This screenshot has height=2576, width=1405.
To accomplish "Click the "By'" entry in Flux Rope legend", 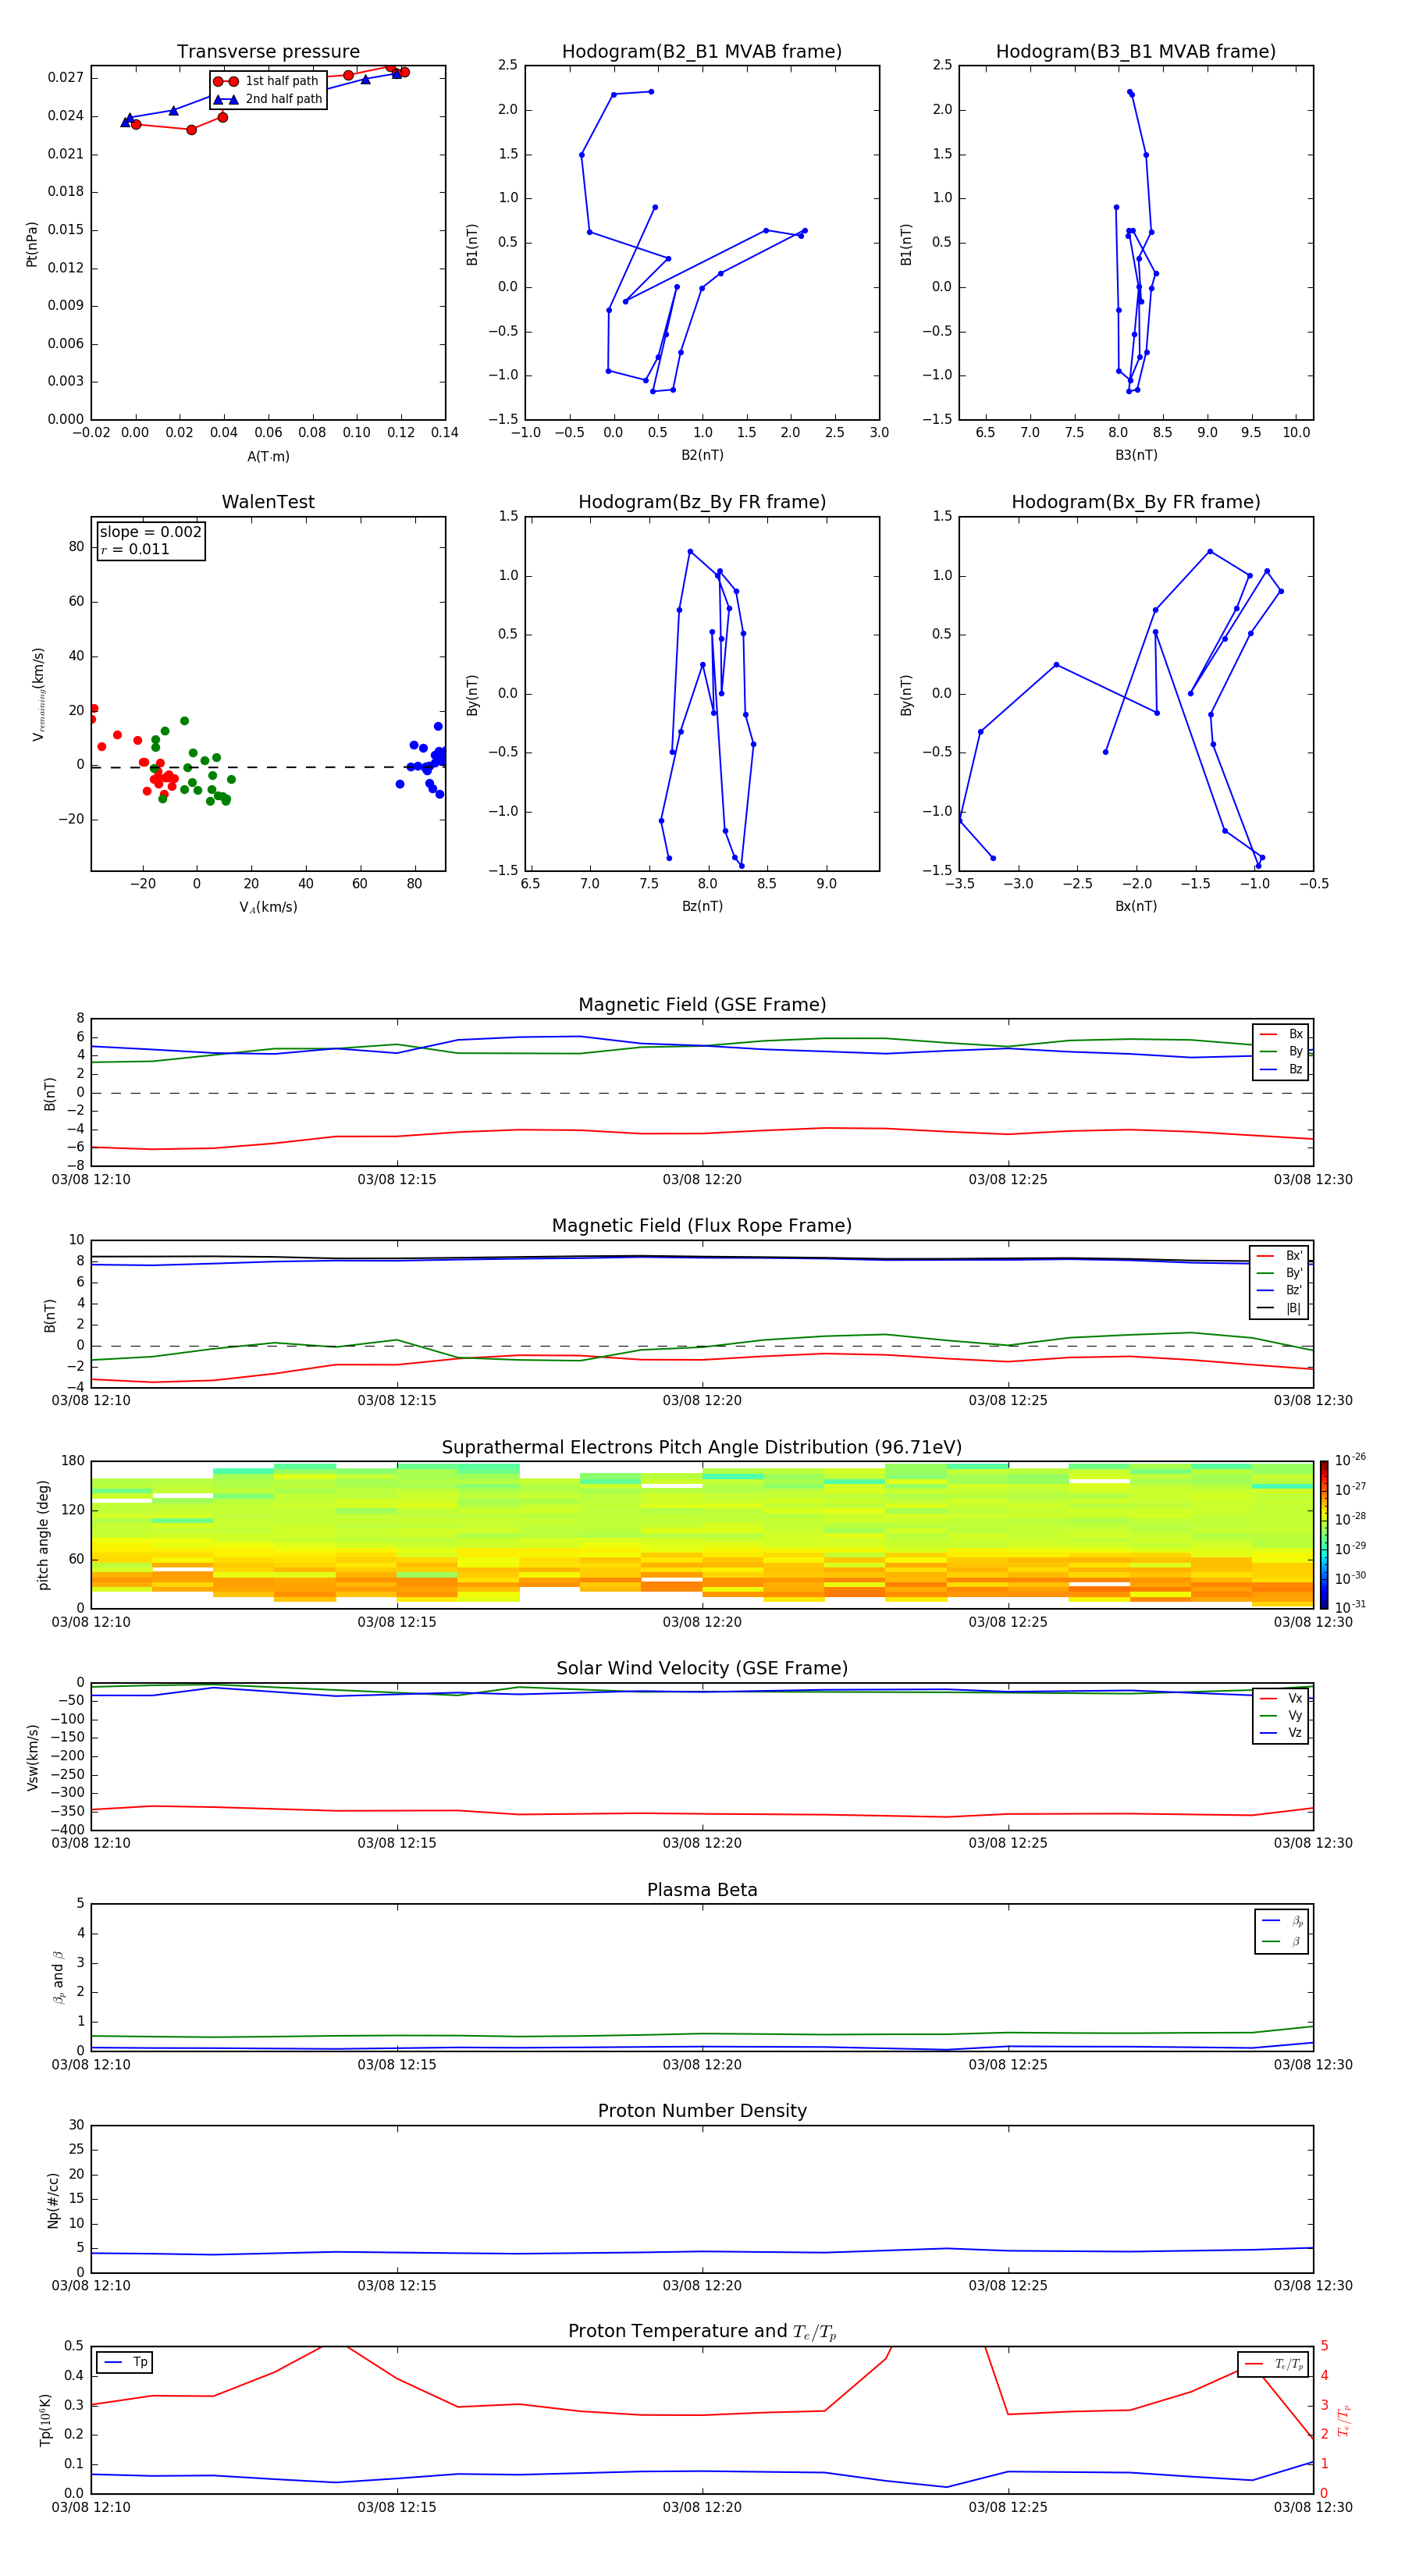I will 1279,1273.
